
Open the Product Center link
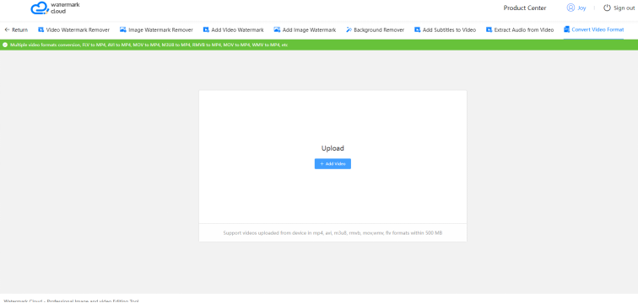pyautogui.click(x=525, y=8)
